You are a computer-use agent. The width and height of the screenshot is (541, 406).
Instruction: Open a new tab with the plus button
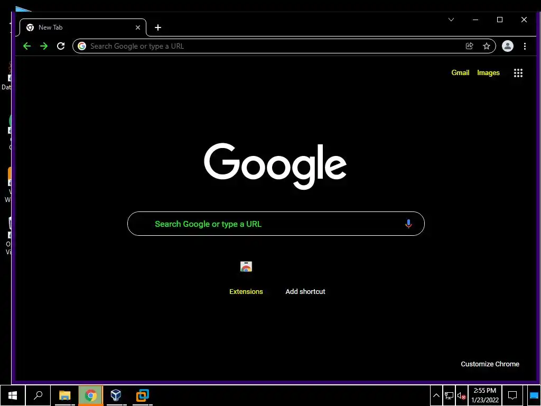158,27
